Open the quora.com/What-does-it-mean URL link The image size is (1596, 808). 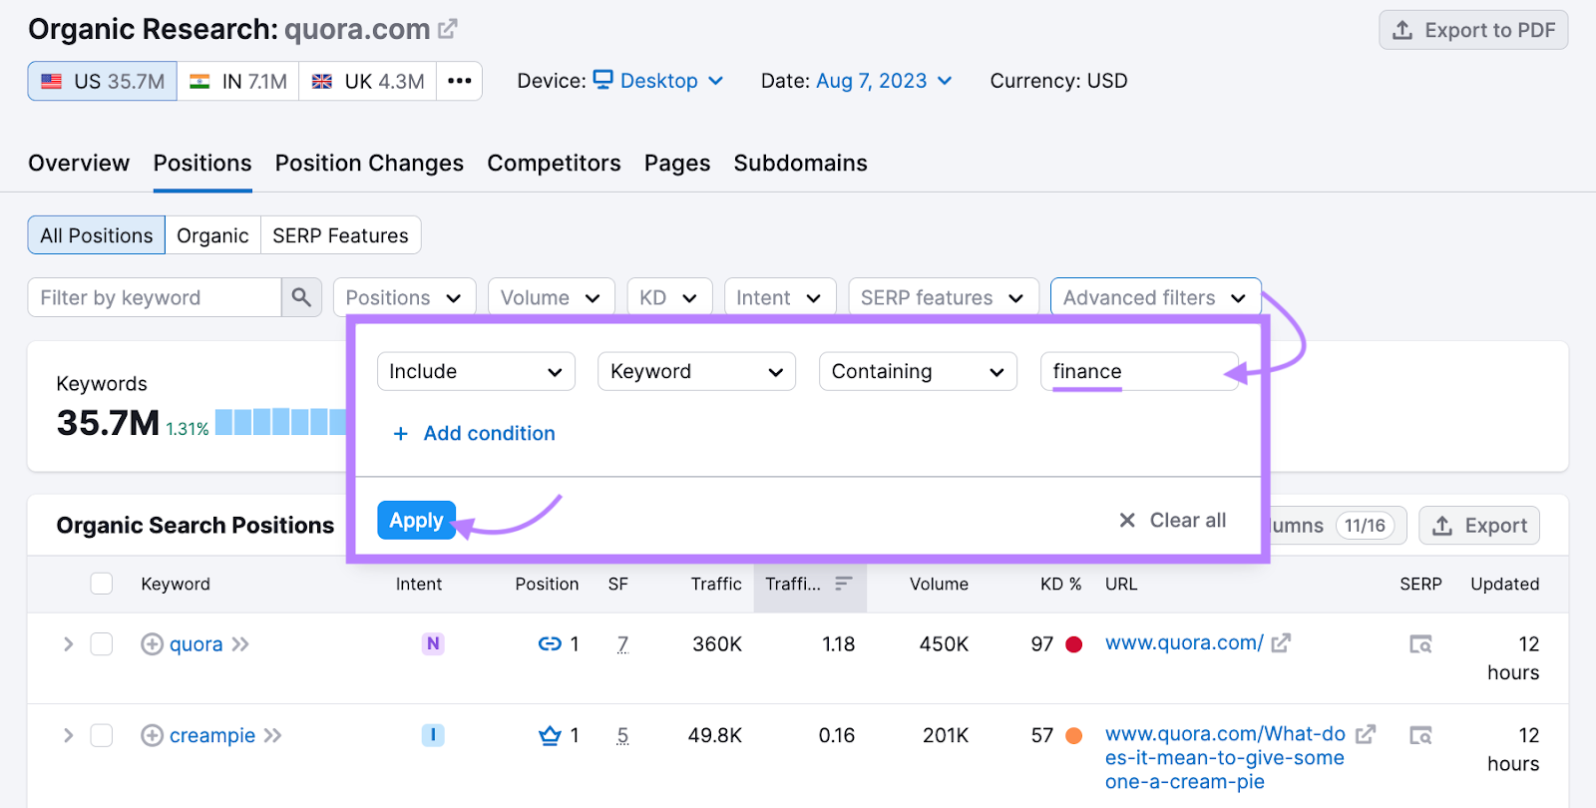pyautogui.click(x=1225, y=758)
